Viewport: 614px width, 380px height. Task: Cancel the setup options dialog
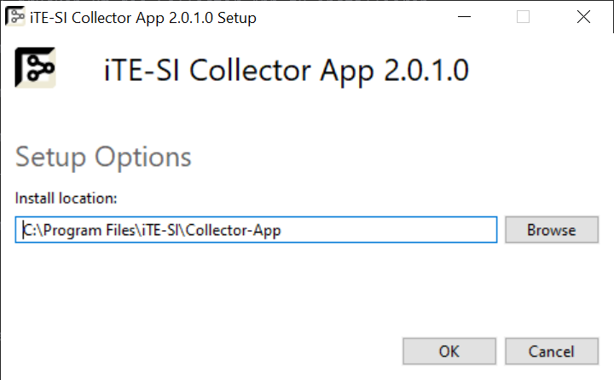[x=551, y=351]
